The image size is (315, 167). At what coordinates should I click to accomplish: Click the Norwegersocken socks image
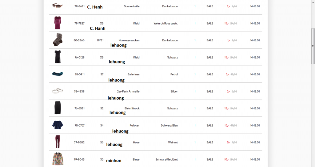[x=58, y=40]
